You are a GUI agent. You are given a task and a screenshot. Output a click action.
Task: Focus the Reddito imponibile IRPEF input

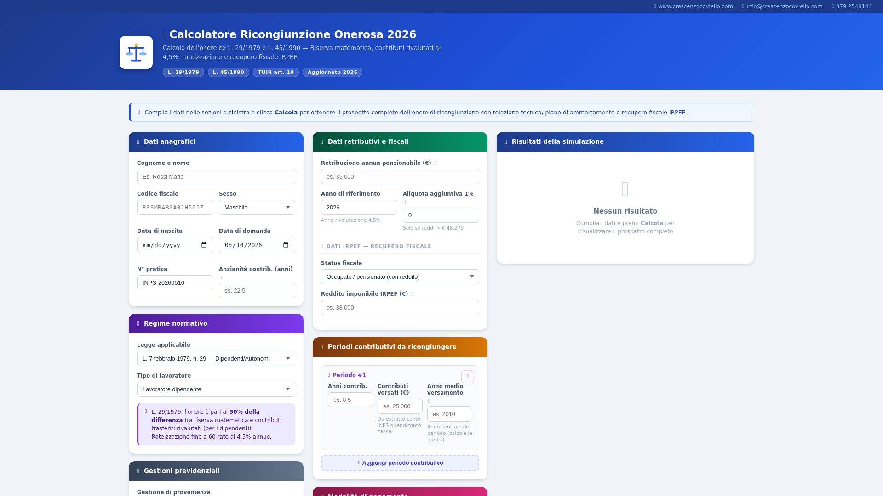(x=400, y=308)
